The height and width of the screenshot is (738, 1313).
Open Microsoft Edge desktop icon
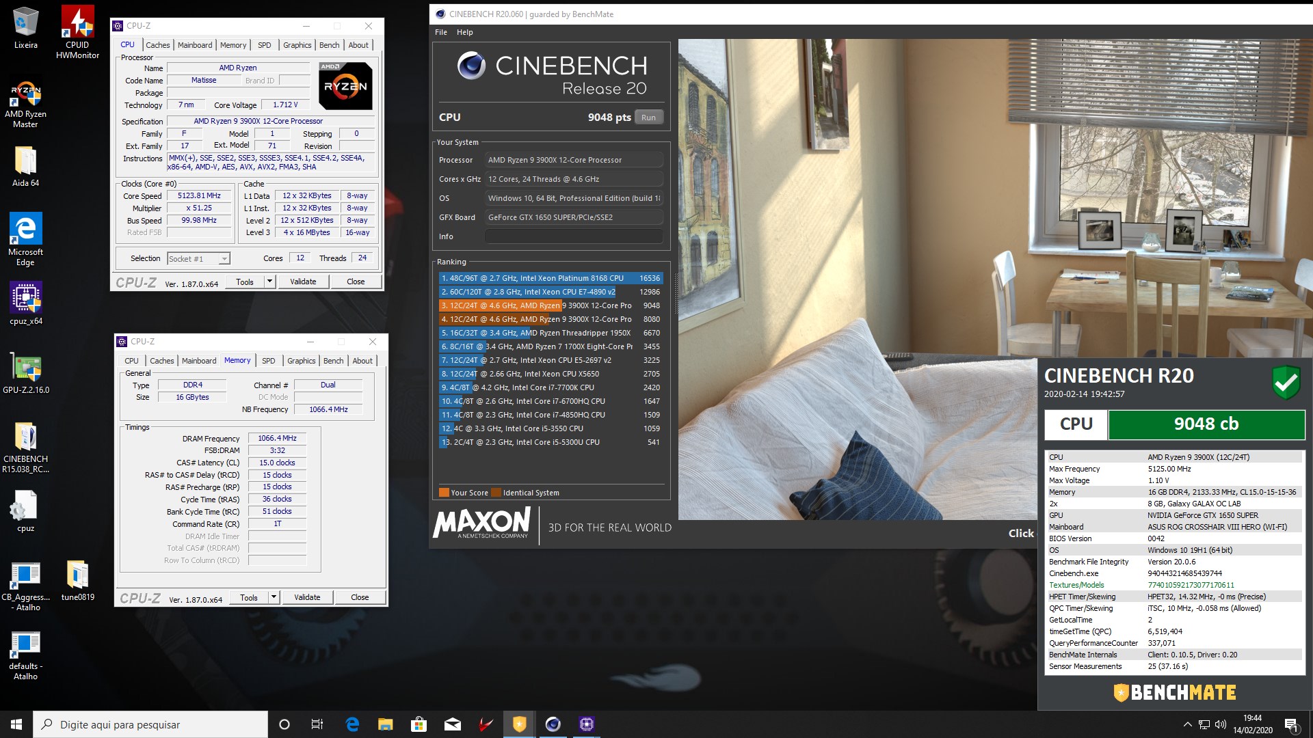tap(25, 238)
